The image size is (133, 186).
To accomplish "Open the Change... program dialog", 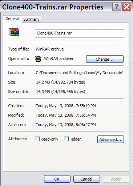I will coord(105,59).
